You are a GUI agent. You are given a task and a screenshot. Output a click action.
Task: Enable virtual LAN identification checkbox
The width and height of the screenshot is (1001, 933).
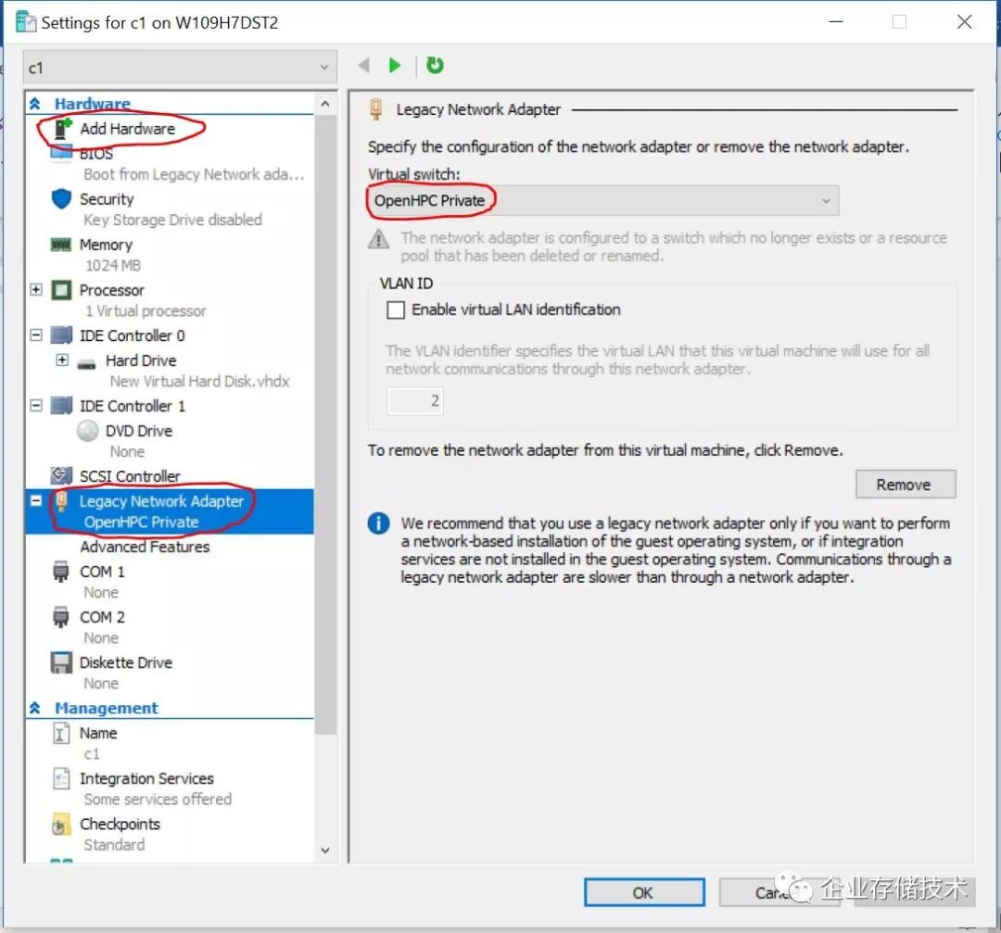[396, 310]
